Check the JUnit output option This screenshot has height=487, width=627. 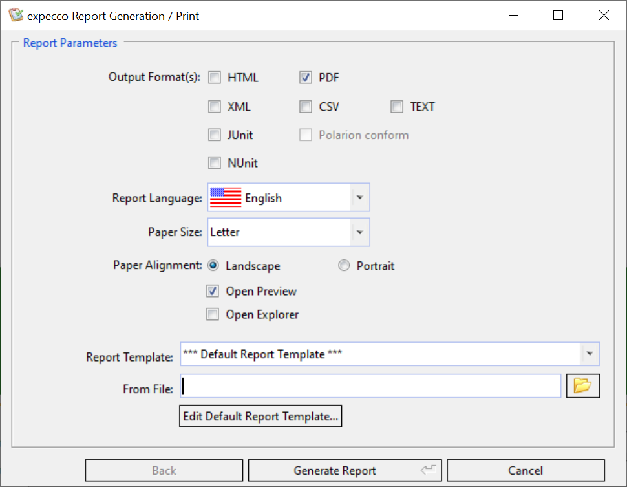[215, 135]
